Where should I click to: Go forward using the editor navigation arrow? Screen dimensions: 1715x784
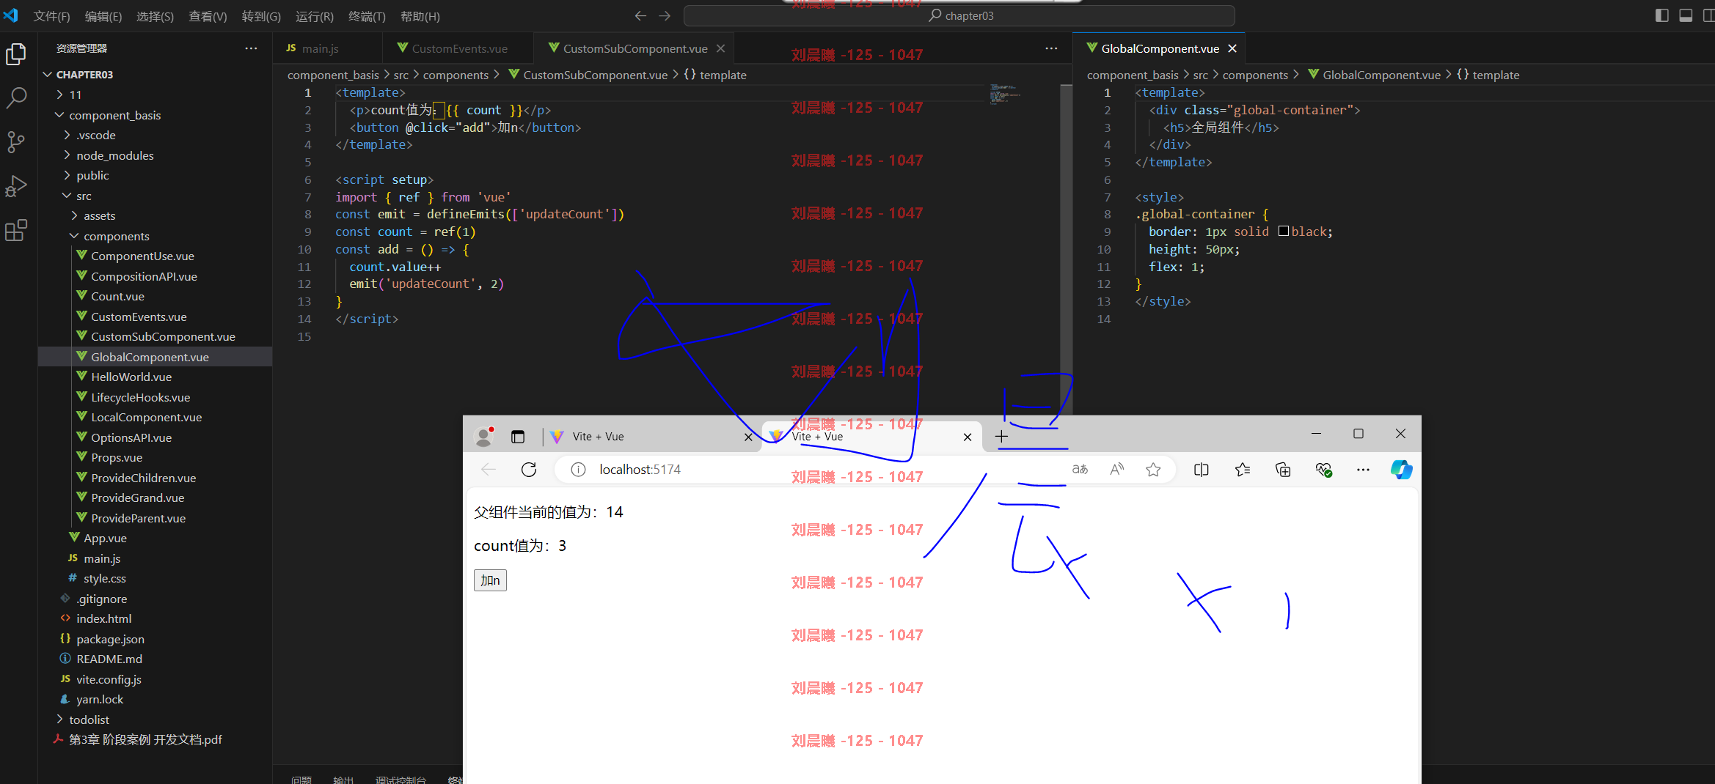click(x=665, y=15)
